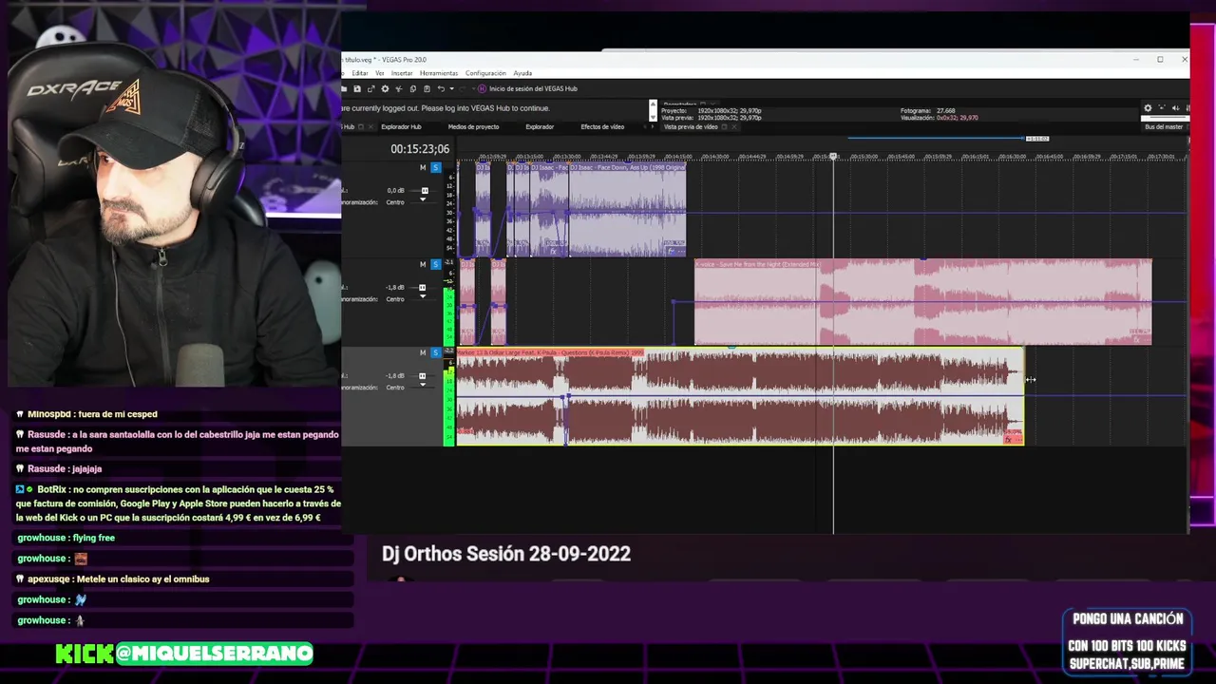Close the Vista previa de vídeo panel
Viewport: 1216px width, 684px height.
coord(734,126)
